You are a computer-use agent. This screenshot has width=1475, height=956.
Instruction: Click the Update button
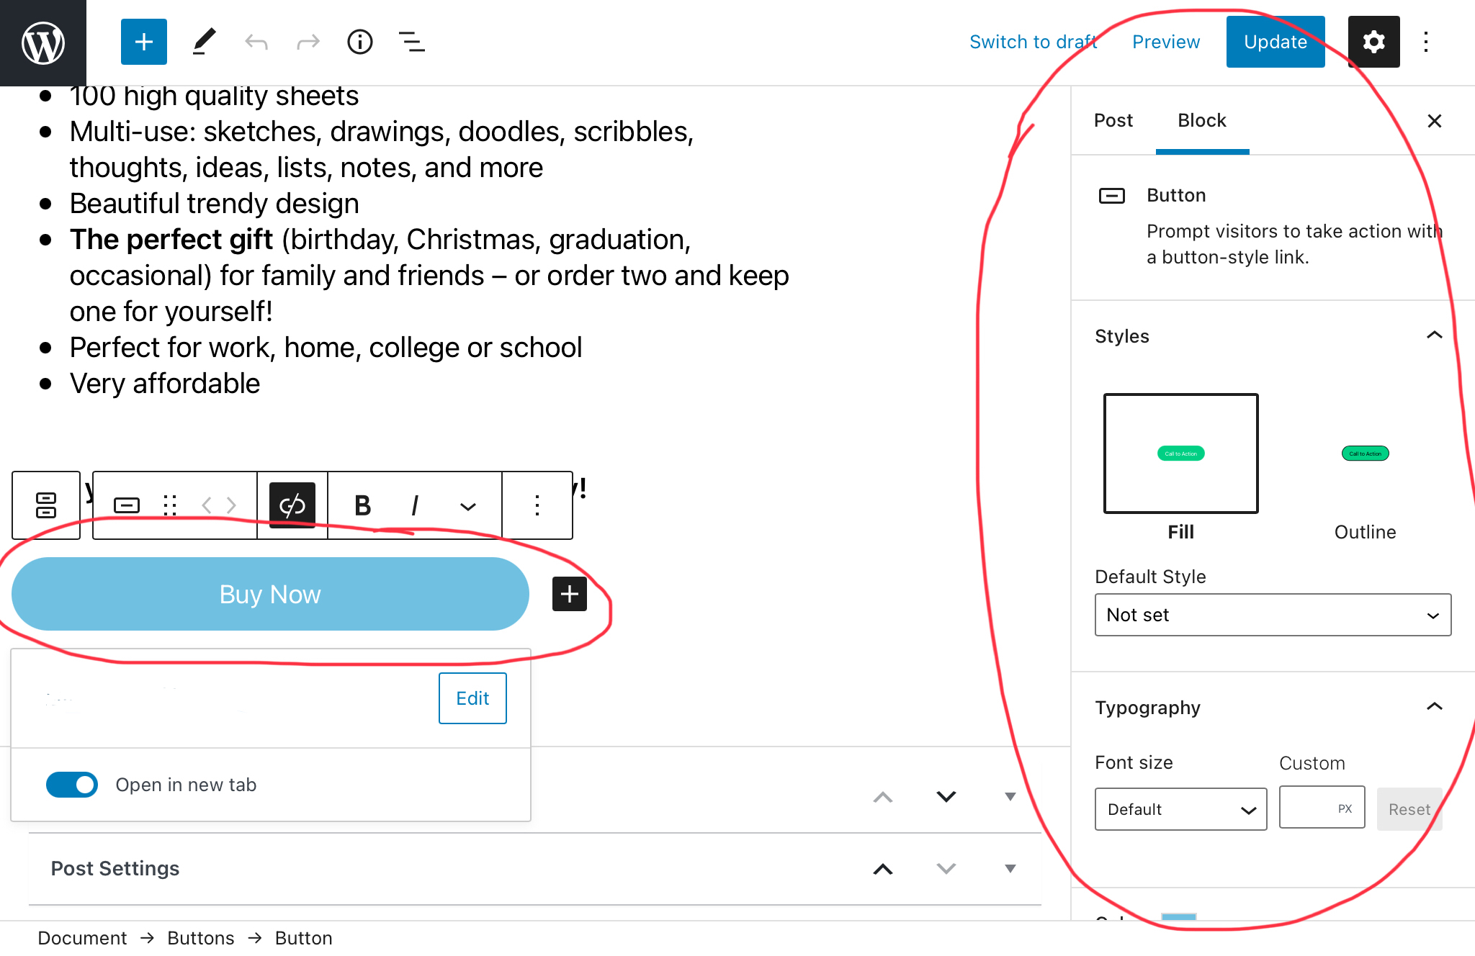(1275, 42)
